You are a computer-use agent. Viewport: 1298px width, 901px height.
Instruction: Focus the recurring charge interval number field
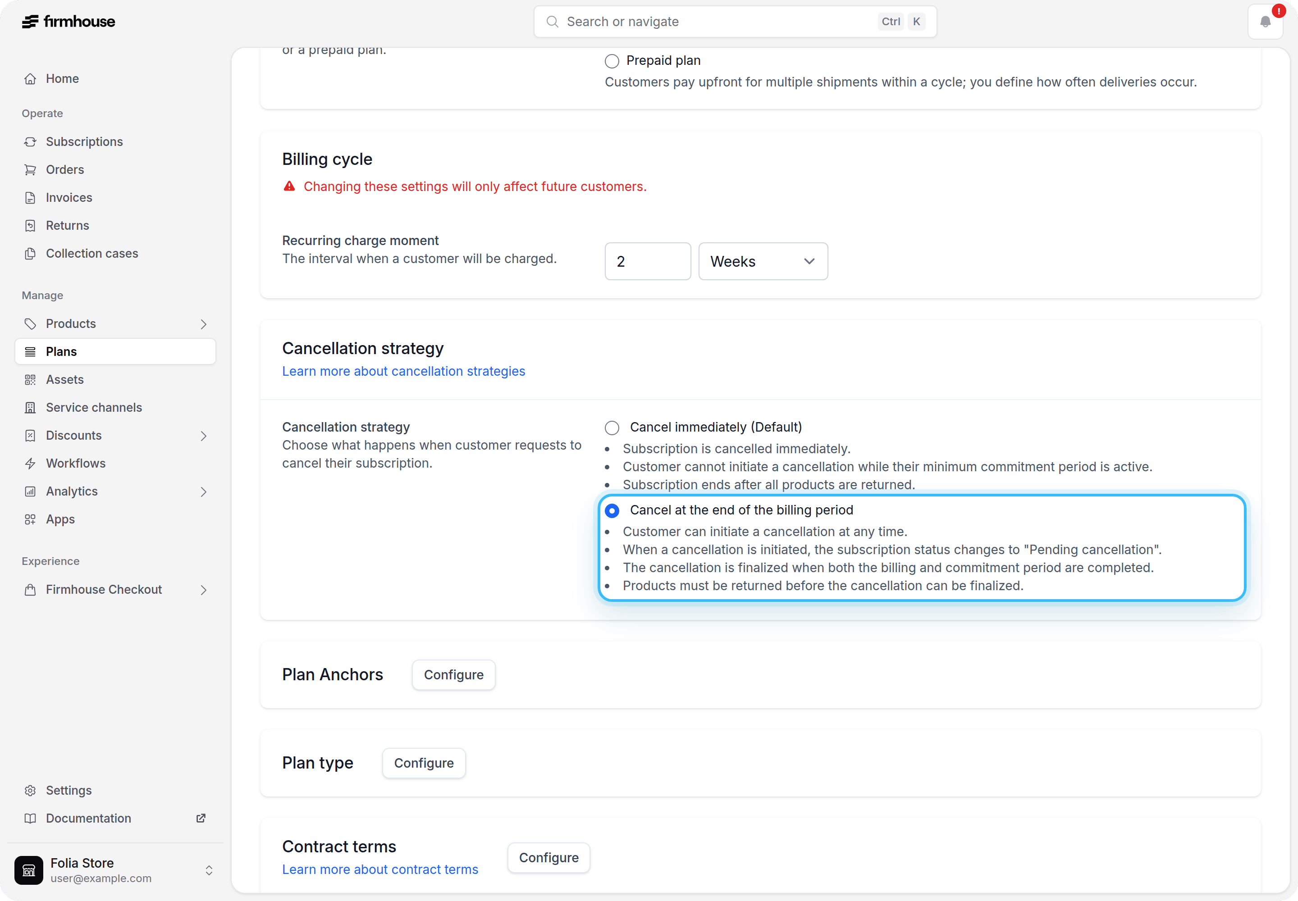tap(647, 261)
